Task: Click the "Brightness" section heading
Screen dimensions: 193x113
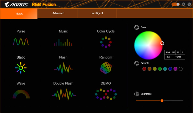Action: 146,94
